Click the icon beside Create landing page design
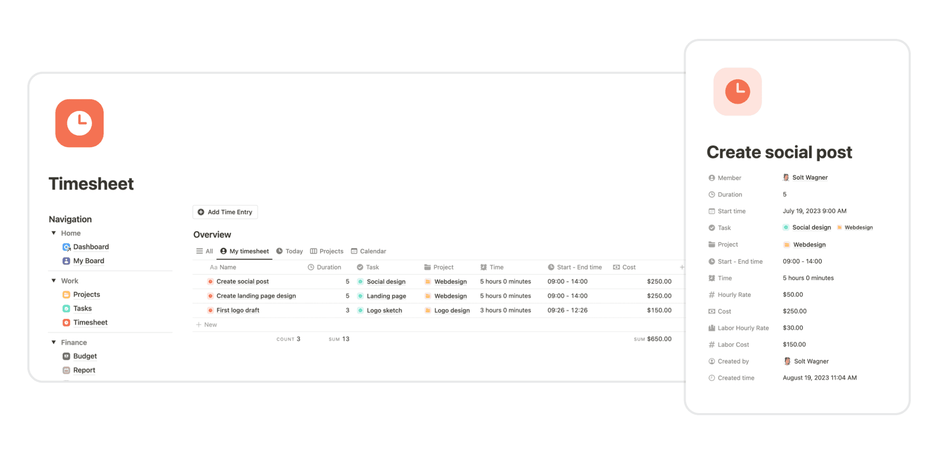936x453 pixels. pos(210,296)
